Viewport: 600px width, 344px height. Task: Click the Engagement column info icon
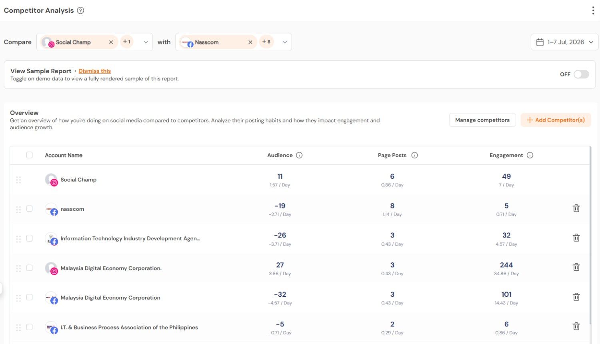coord(530,155)
